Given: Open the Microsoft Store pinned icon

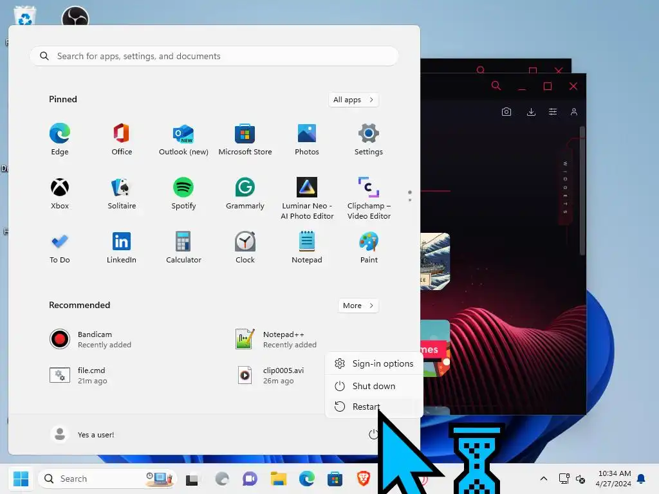Looking at the screenshot, I should tap(245, 140).
